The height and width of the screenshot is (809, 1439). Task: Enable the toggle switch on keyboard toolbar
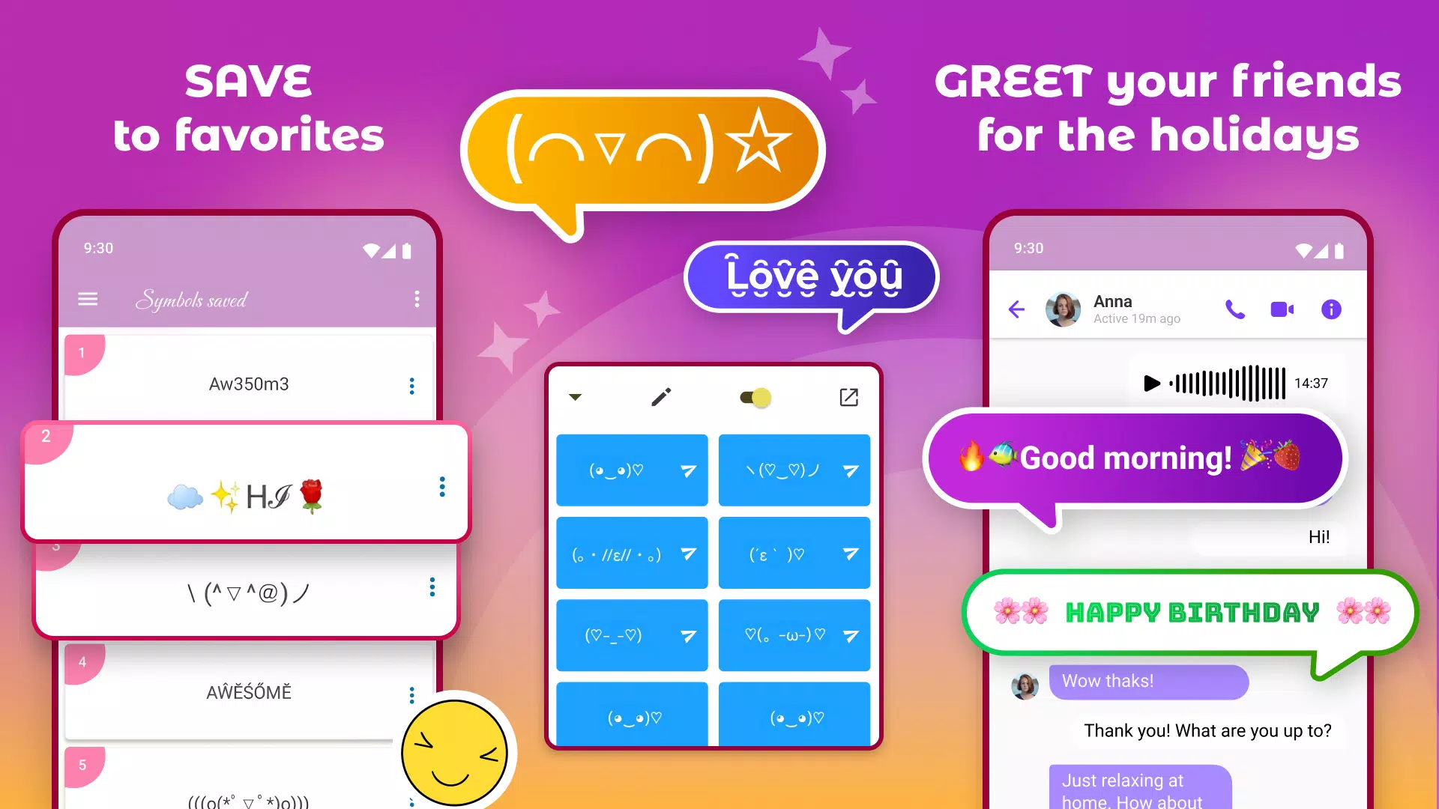coord(753,397)
